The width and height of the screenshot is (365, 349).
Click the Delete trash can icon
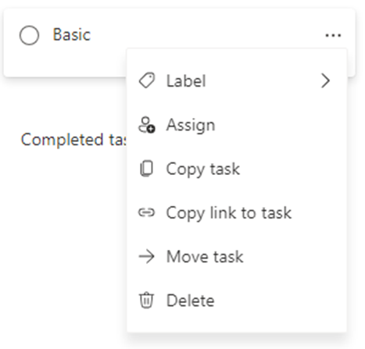click(146, 301)
